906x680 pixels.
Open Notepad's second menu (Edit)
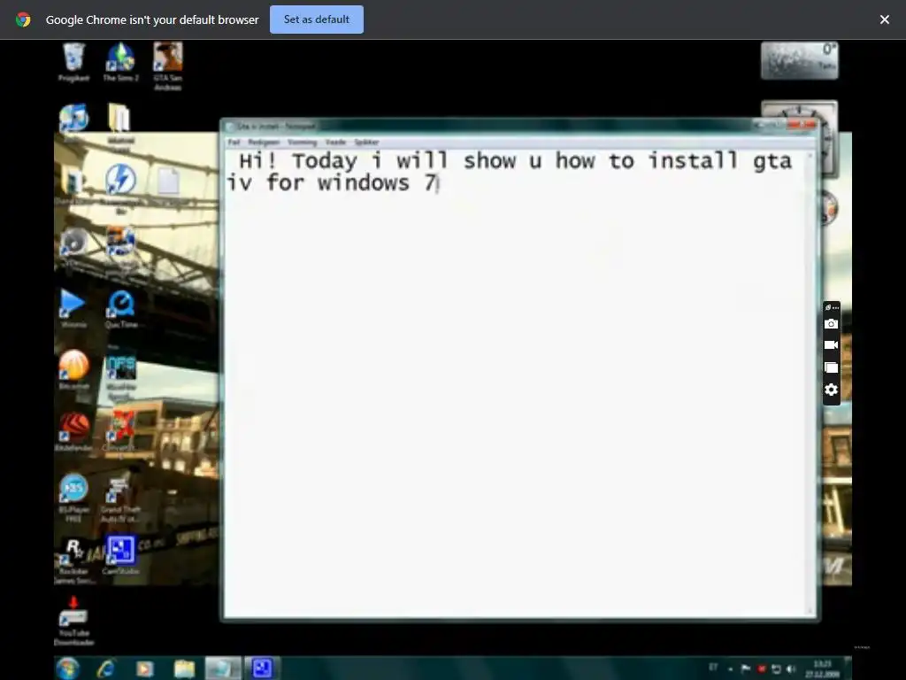(264, 143)
